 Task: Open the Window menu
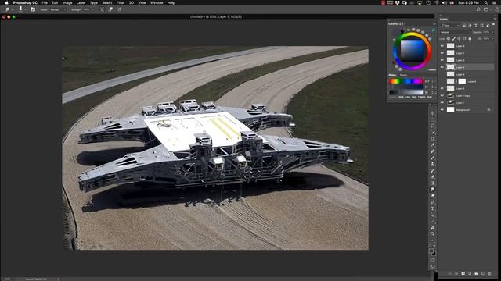pyautogui.click(x=157, y=2)
